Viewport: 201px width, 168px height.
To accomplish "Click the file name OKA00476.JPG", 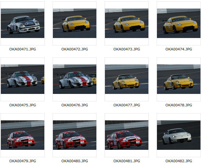I will [x=75, y=105].
